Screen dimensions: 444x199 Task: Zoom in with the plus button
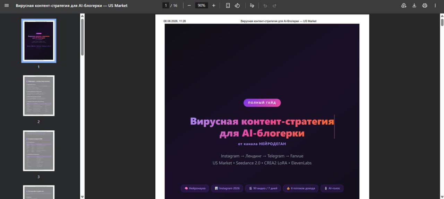[214, 6]
